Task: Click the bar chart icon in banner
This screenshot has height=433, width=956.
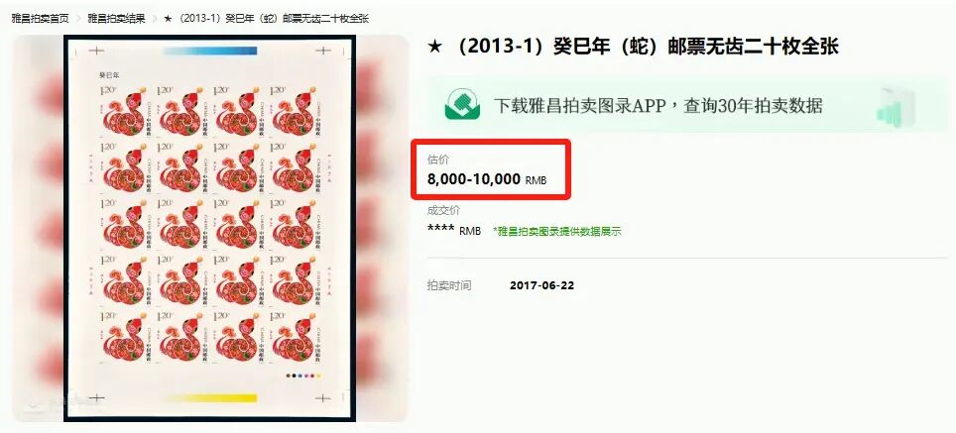Action: (x=896, y=105)
